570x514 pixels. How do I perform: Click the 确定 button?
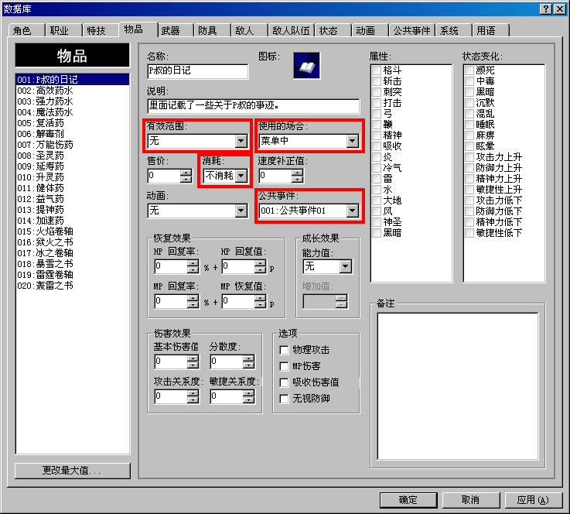tap(408, 500)
